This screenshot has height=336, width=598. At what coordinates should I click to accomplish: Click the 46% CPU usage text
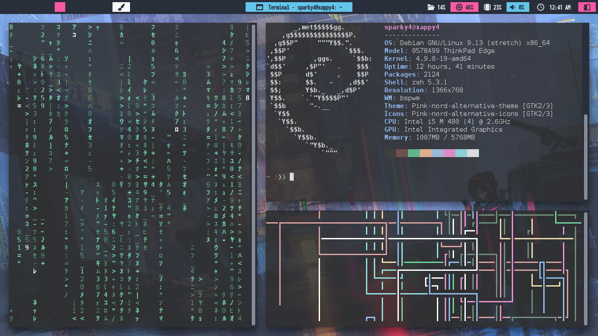tap(469, 7)
